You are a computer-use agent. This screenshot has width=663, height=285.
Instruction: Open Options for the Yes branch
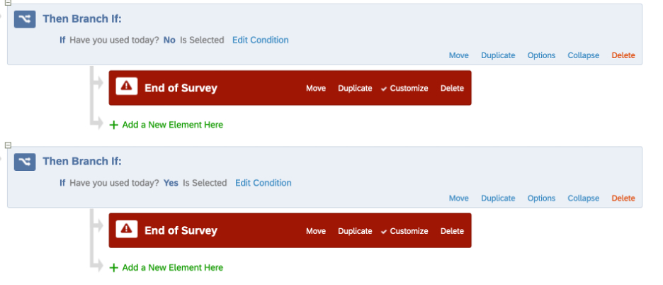click(x=541, y=199)
